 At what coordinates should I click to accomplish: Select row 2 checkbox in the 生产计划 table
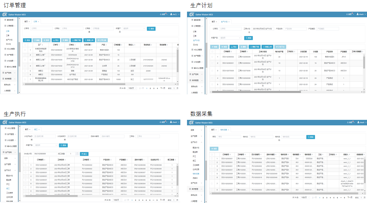click(213, 63)
